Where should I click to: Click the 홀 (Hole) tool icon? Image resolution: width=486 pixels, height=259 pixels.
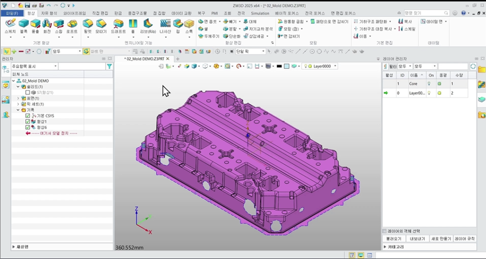[133, 24]
